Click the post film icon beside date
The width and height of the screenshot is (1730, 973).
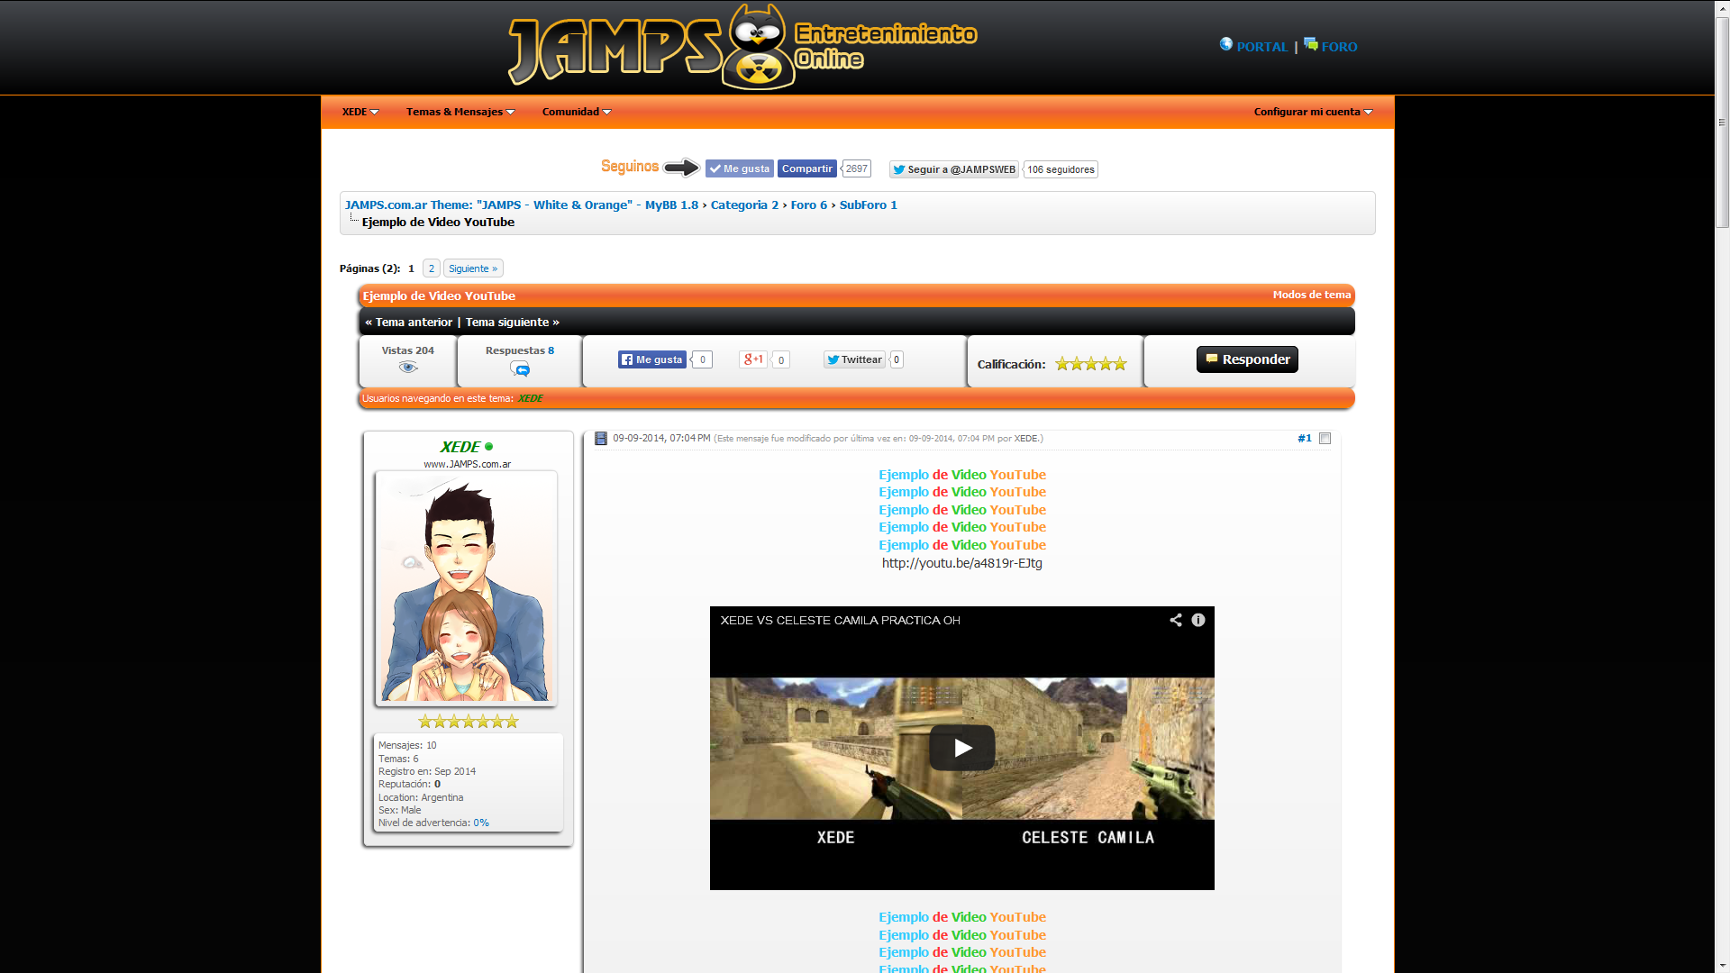coord(601,439)
